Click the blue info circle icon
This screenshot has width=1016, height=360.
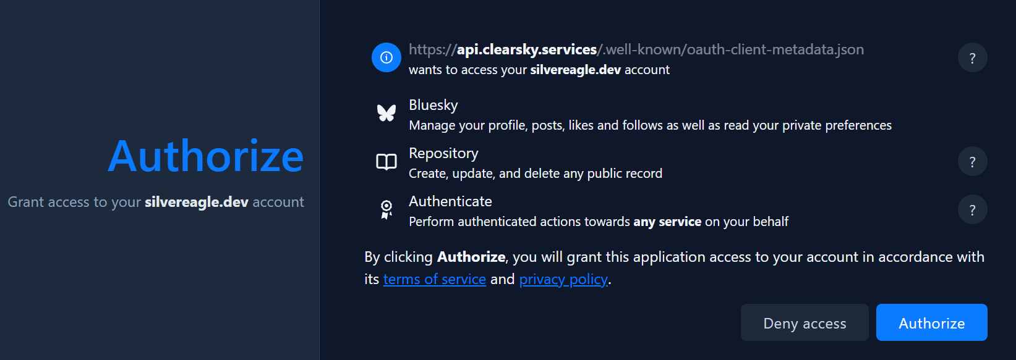point(386,57)
